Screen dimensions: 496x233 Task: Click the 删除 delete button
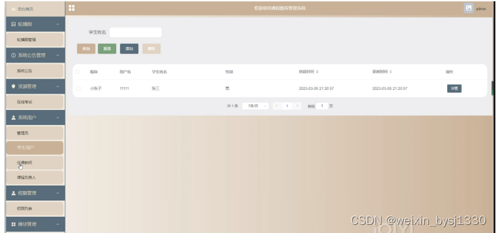[x=152, y=49]
